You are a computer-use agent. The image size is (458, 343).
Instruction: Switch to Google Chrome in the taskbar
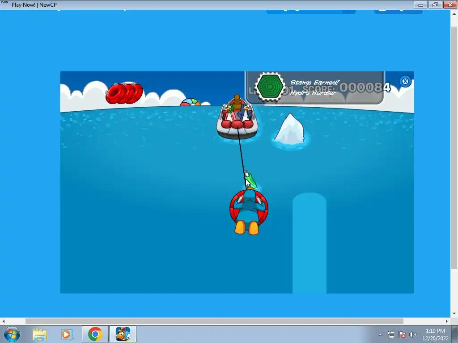coord(95,334)
